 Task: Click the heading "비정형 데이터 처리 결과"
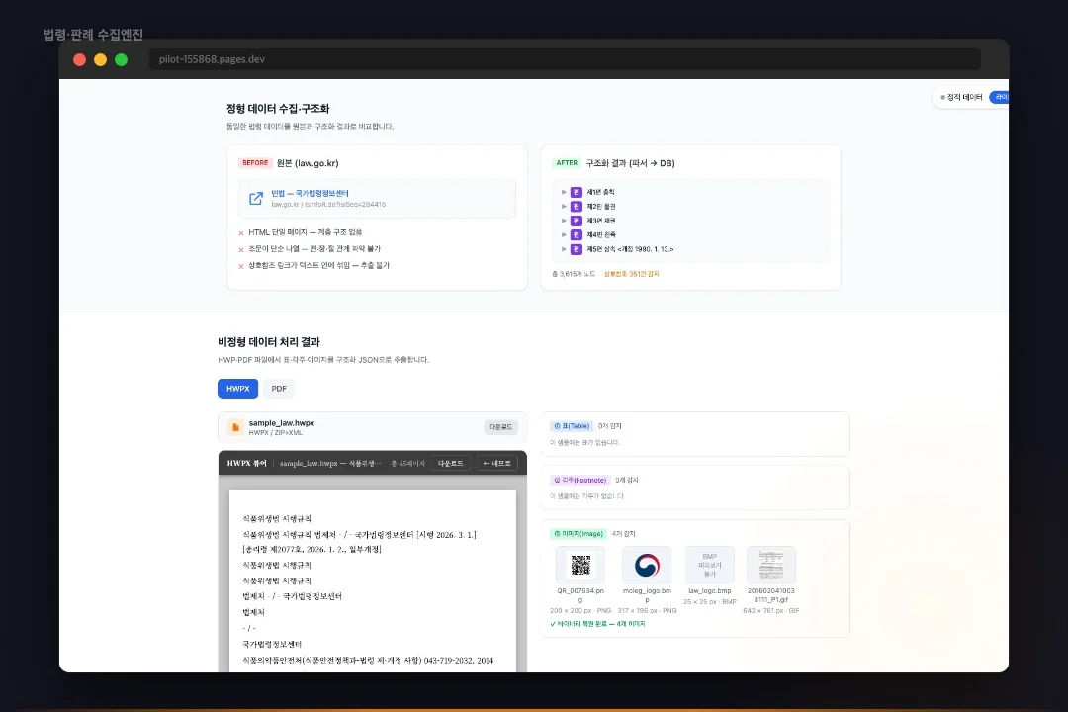pyautogui.click(x=269, y=342)
